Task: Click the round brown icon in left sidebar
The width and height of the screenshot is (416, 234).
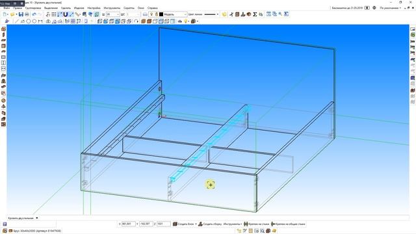Action: click(3, 101)
